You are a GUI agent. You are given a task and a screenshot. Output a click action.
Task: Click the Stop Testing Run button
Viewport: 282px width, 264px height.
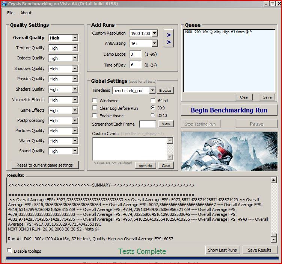pyautogui.click(x=201, y=124)
